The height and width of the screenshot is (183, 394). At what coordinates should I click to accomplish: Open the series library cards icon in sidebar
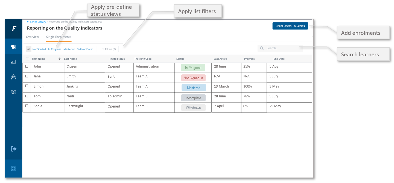(x=13, y=47)
